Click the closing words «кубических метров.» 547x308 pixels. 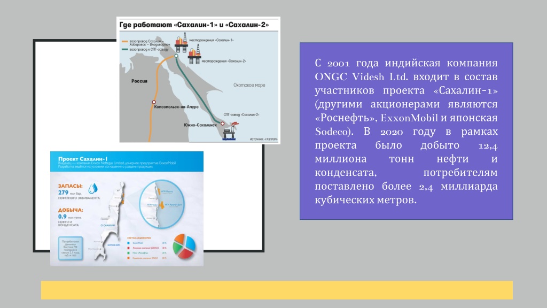point(365,200)
